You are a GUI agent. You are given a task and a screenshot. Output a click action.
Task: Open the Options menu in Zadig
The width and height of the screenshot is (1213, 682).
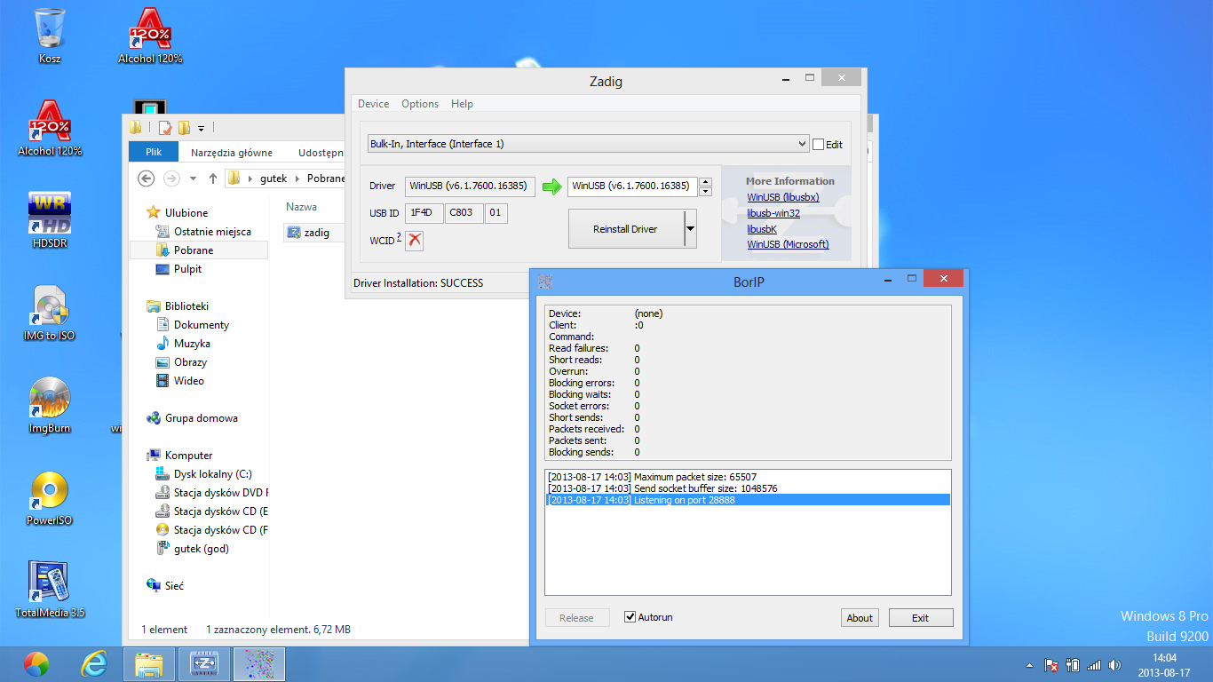click(x=420, y=104)
